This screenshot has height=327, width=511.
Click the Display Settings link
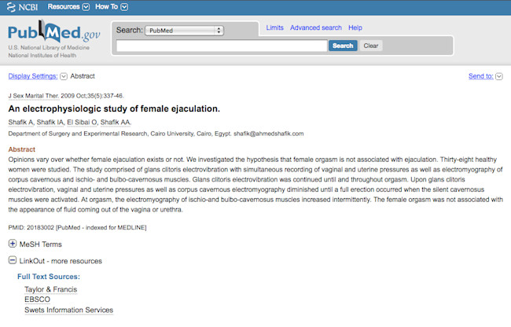tap(33, 76)
